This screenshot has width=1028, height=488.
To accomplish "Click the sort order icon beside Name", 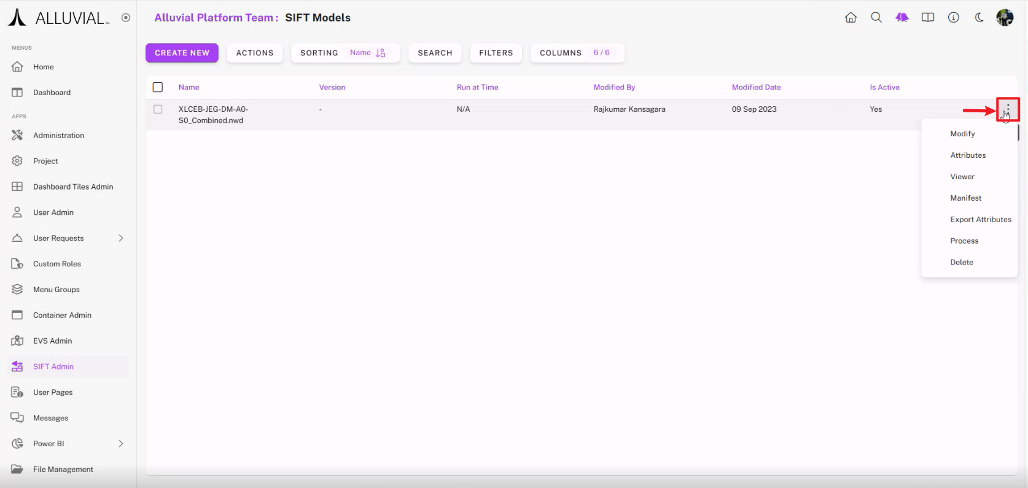I will 381,53.
